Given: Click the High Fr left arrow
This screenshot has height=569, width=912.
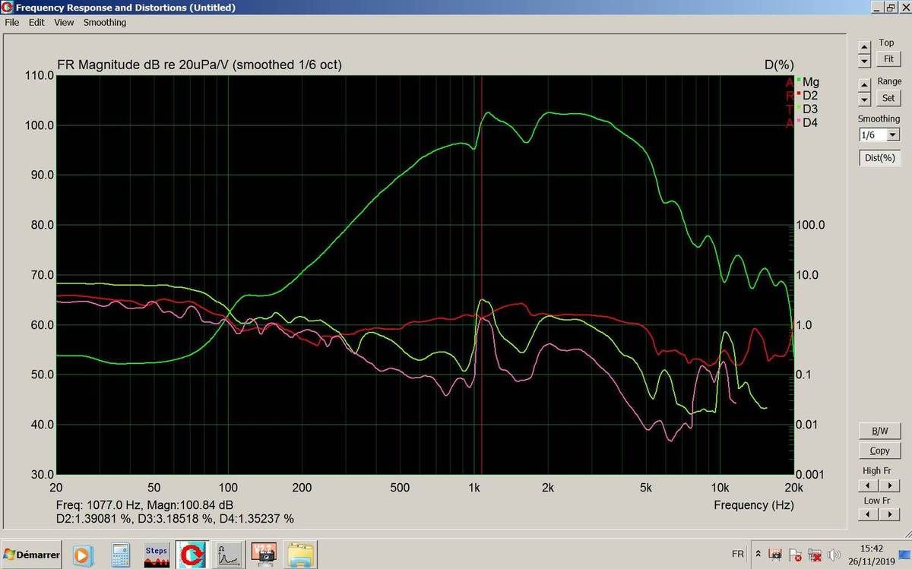Looking at the screenshot, I should click(867, 485).
